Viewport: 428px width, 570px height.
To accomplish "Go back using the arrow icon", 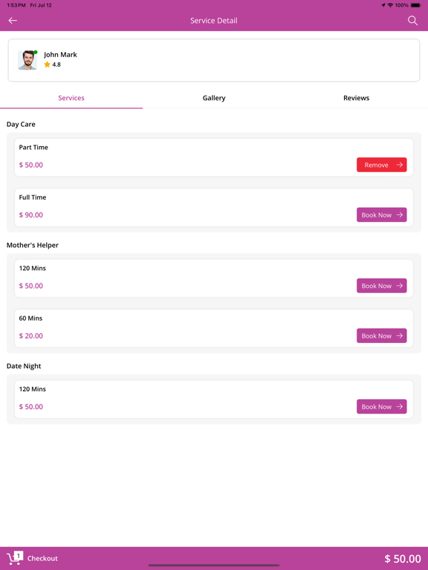I will click(x=13, y=21).
